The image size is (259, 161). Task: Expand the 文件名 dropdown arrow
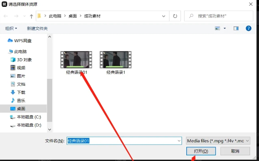(x=179, y=141)
